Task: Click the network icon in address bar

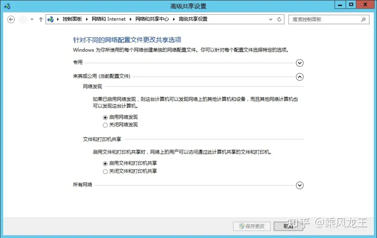Action: (x=50, y=19)
